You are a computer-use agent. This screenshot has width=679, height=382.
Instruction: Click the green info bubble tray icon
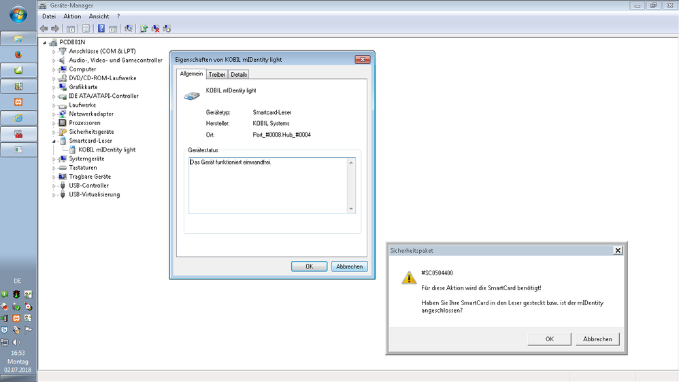pyautogui.click(x=4, y=294)
